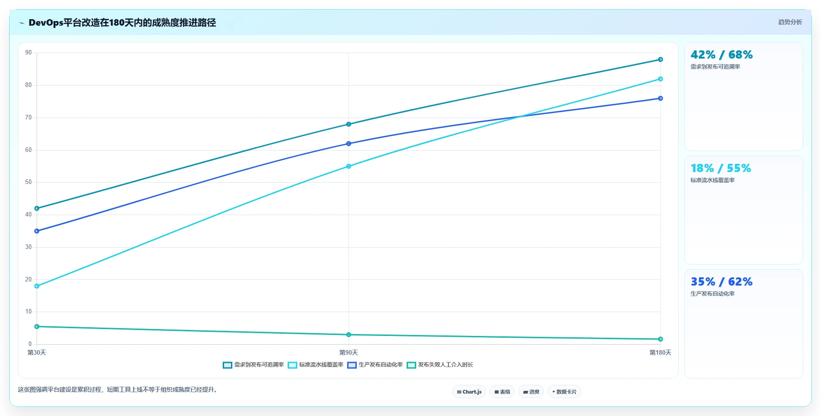Select the 发布失败人工介入时长 data point at 第30天
This screenshot has width=821, height=416.
click(37, 327)
